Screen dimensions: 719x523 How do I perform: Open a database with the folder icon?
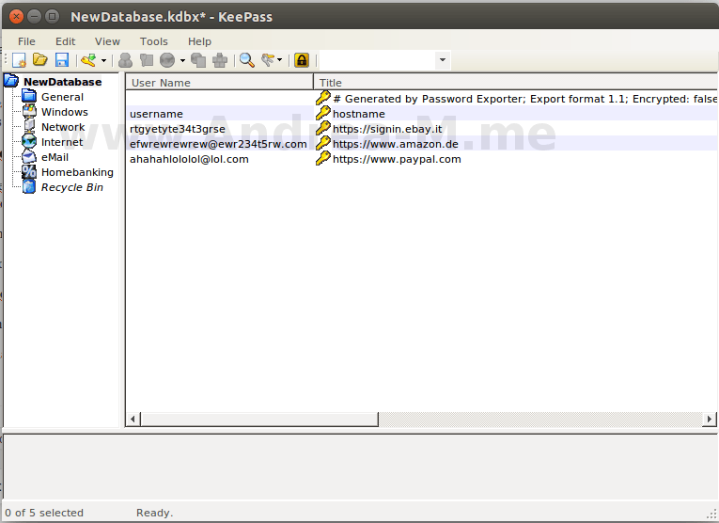point(40,60)
